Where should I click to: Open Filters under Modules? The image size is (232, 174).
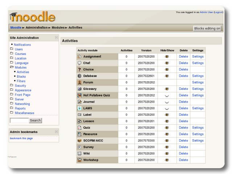21,81
